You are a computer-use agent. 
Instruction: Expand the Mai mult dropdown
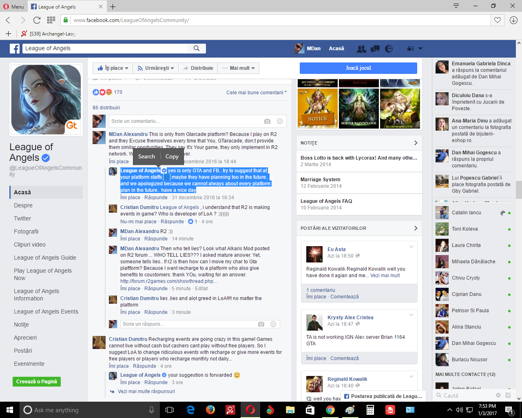click(x=239, y=68)
